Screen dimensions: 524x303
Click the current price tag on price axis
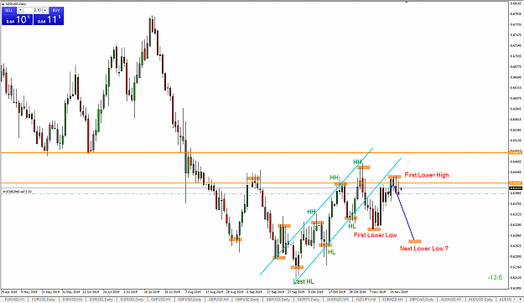click(515, 188)
